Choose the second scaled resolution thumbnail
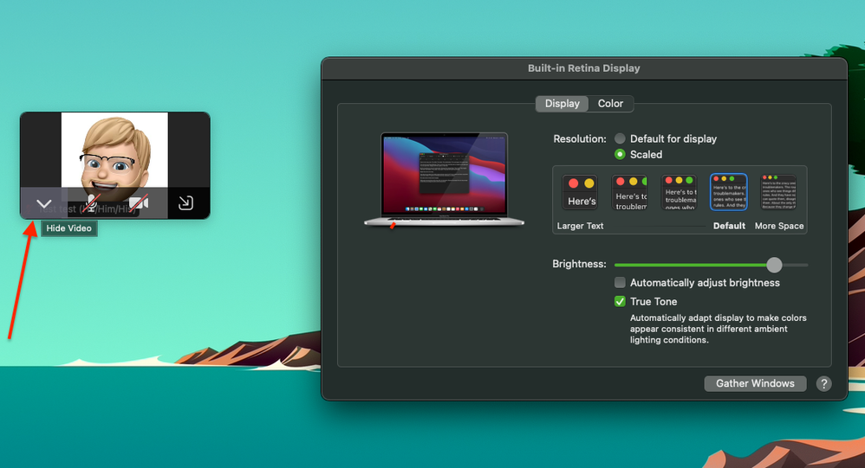Screen dimensions: 865x468 point(630,192)
